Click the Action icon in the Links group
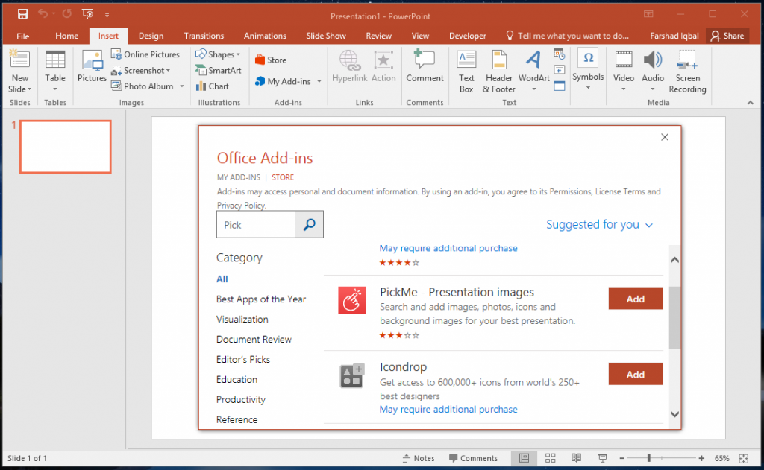This screenshot has width=764, height=470. click(383, 66)
